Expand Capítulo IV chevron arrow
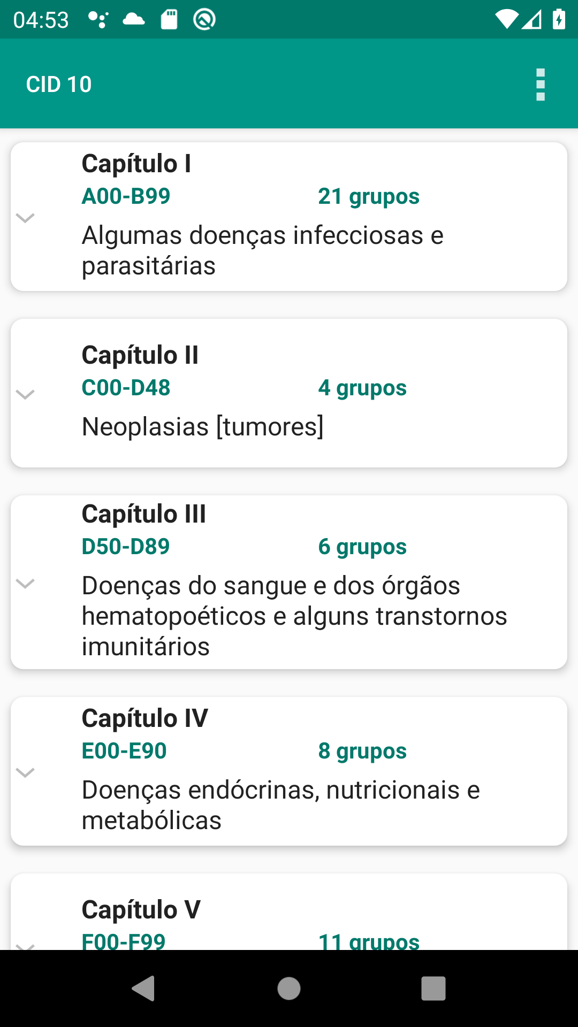 point(25,772)
